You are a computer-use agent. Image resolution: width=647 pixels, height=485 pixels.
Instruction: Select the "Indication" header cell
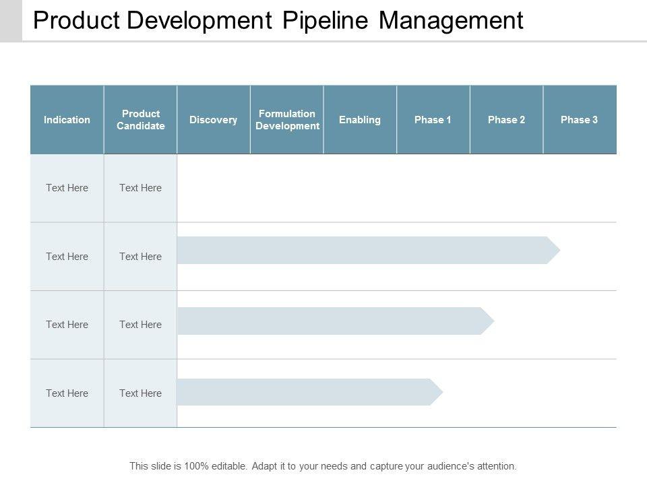click(x=67, y=120)
